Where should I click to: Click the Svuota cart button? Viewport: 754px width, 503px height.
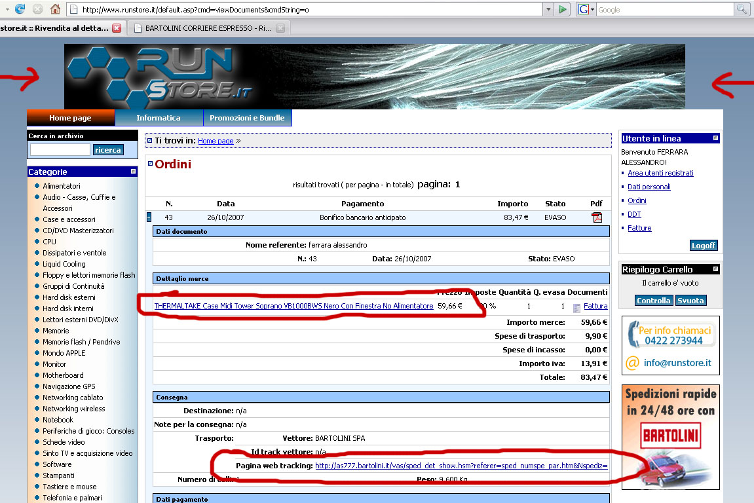click(x=690, y=301)
